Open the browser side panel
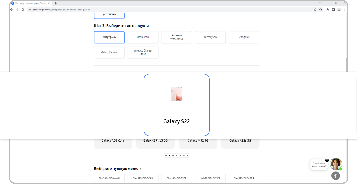Viewport: 357px width, 184px height. tap(333, 10)
